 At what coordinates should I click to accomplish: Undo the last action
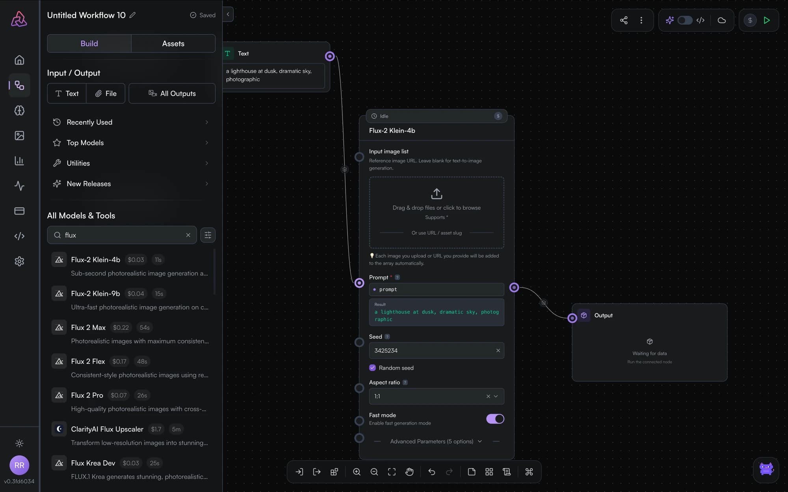point(432,472)
